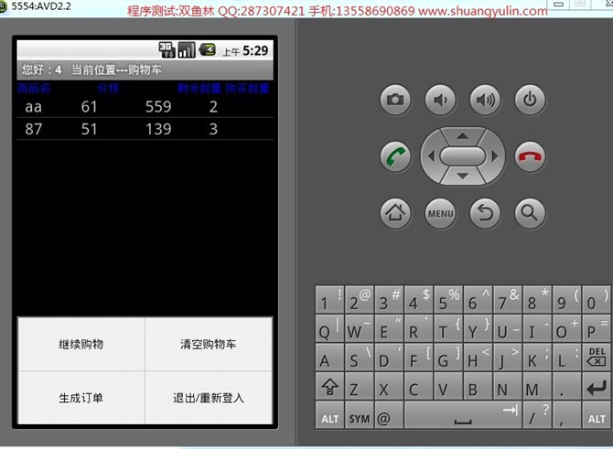Click the @ key on keyboard
The width and height of the screenshot is (613, 449).
click(389, 415)
